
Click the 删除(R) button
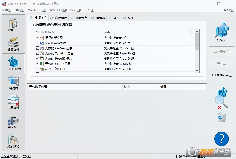click(x=222, y=63)
